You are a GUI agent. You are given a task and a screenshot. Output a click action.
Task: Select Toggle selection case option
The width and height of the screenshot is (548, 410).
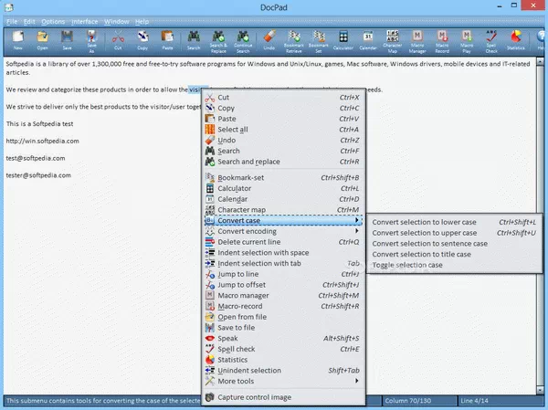pyautogui.click(x=407, y=265)
